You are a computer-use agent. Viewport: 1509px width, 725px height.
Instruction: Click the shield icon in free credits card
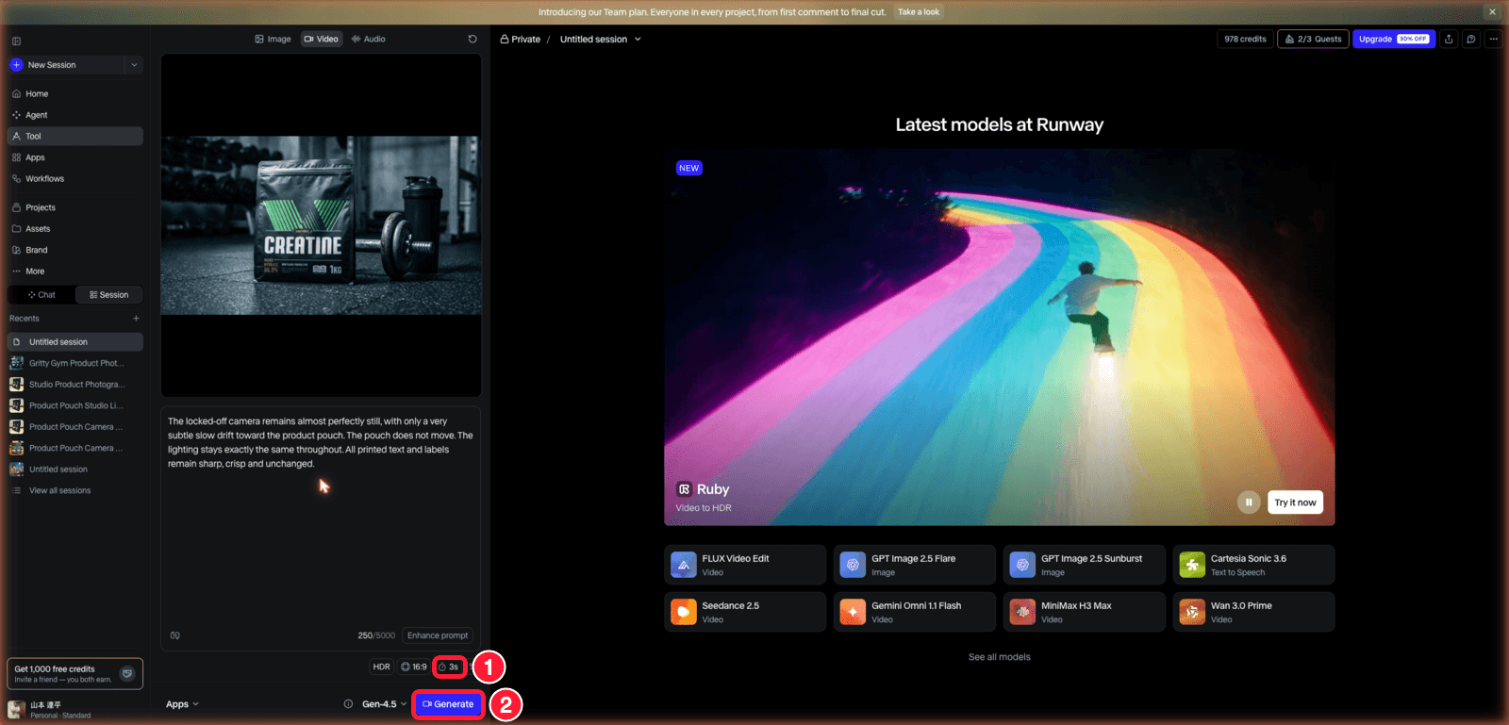127,674
